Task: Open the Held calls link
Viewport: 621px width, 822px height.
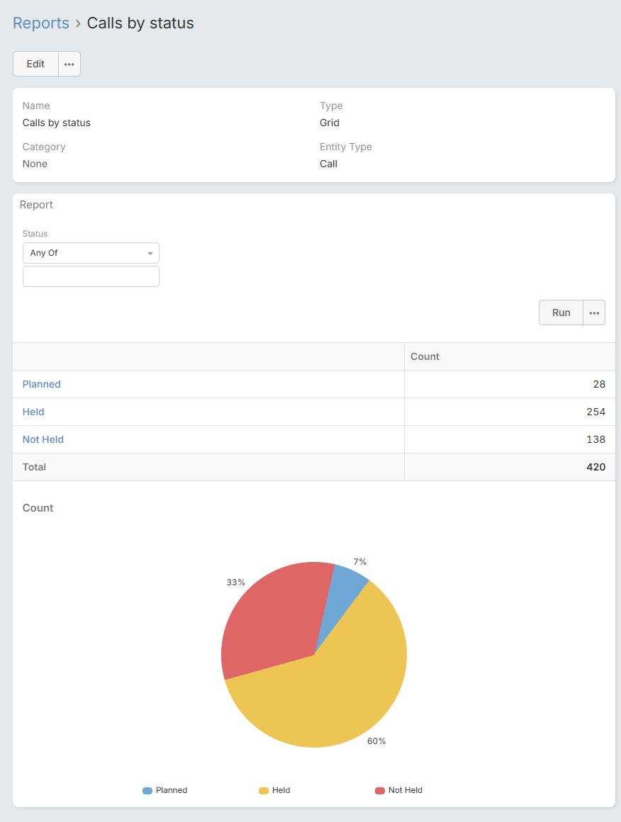Action: (x=33, y=412)
